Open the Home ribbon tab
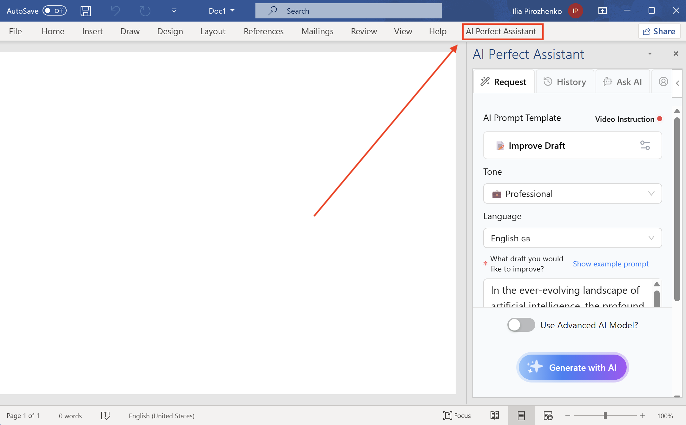 53,31
